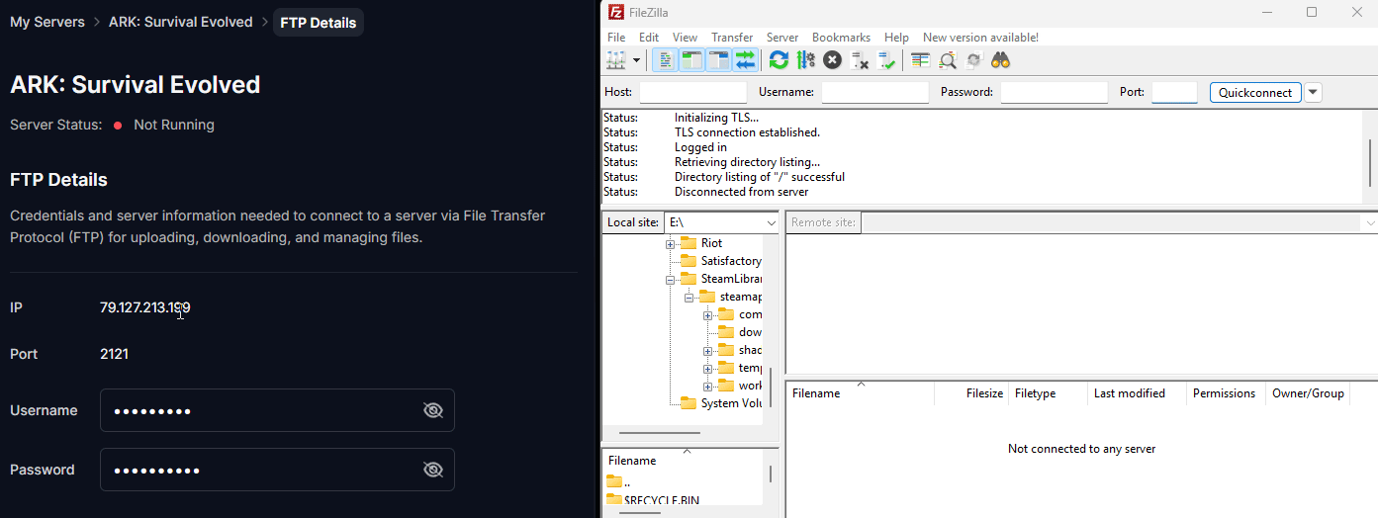Open the Transfer menu
1378x518 pixels.
click(732, 38)
